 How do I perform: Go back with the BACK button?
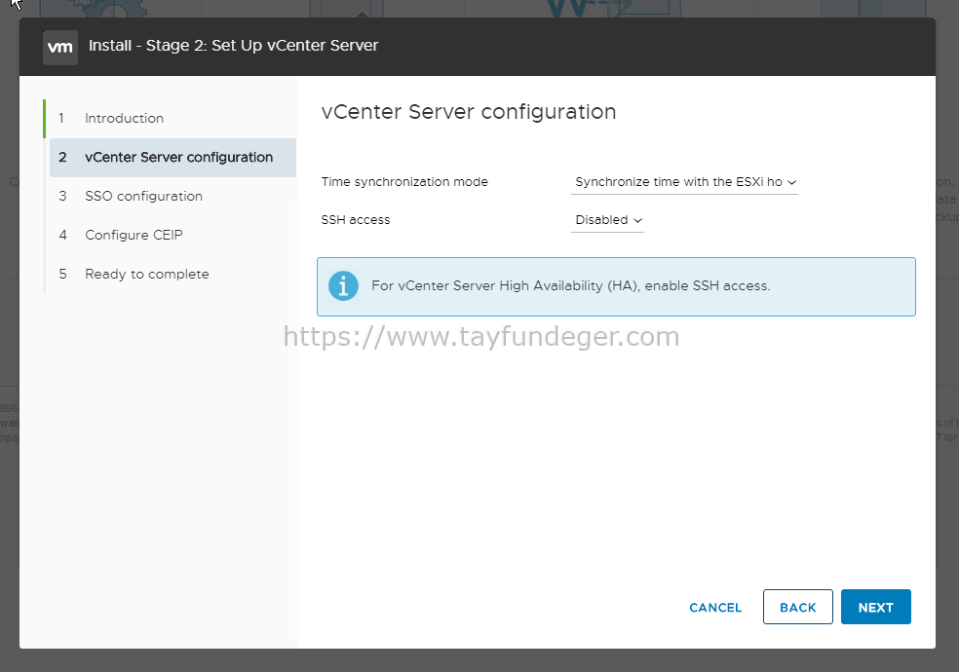pyautogui.click(x=797, y=608)
